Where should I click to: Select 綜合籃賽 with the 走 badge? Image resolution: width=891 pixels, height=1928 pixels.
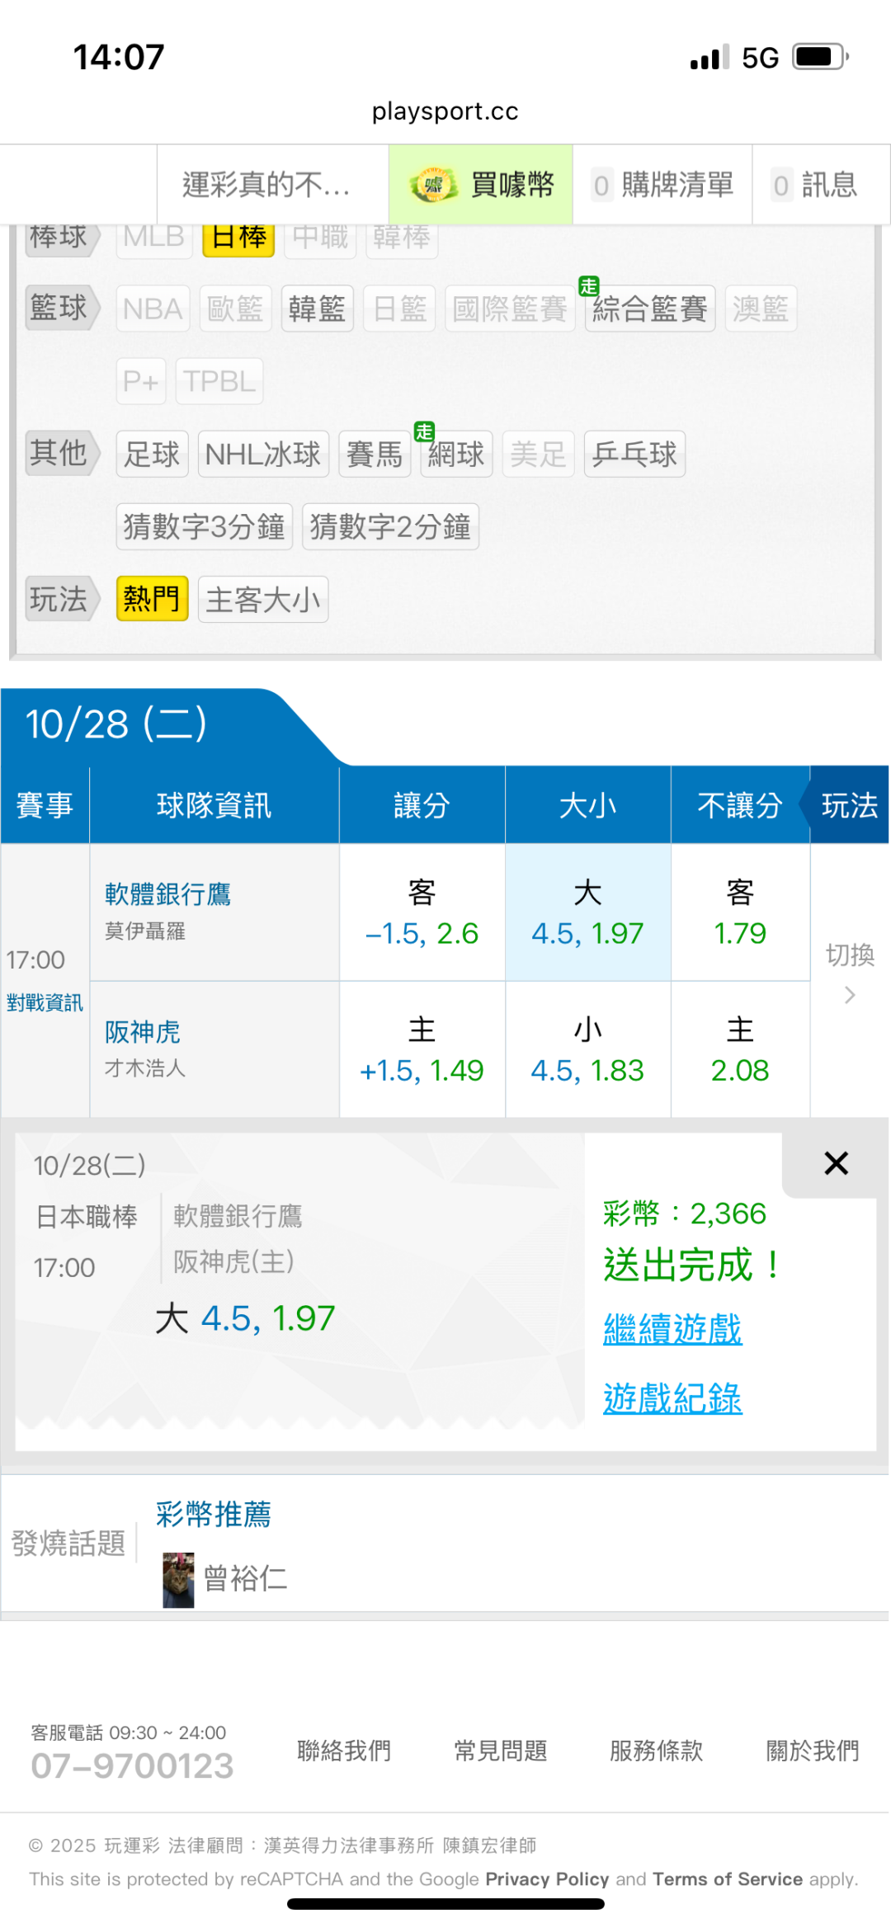649,309
